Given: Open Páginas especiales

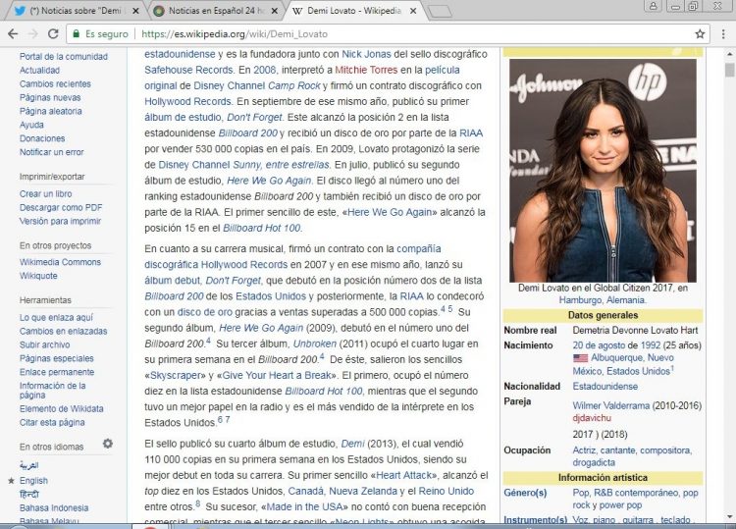Looking at the screenshot, I should pyautogui.click(x=56, y=358).
